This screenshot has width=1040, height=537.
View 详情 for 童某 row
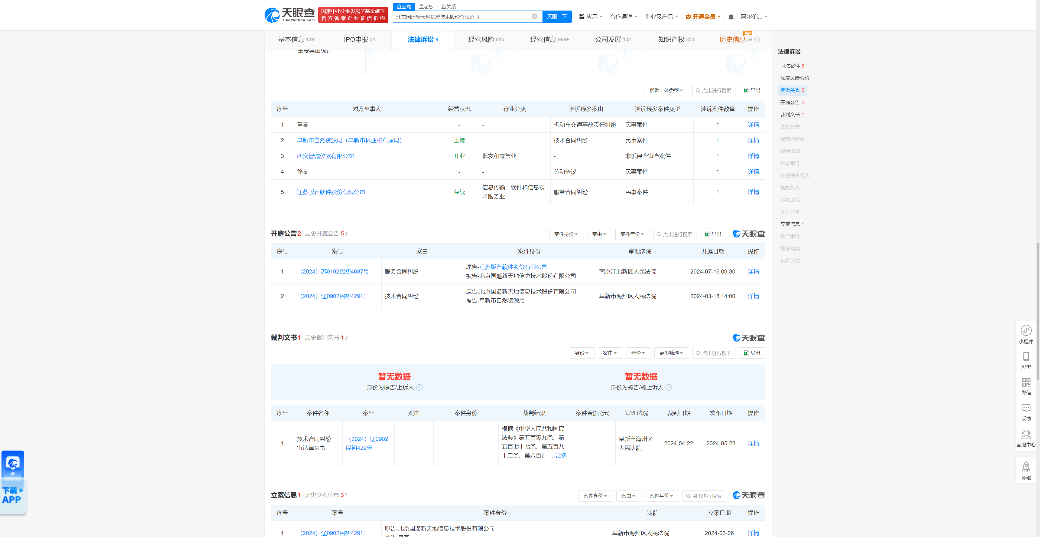(753, 124)
